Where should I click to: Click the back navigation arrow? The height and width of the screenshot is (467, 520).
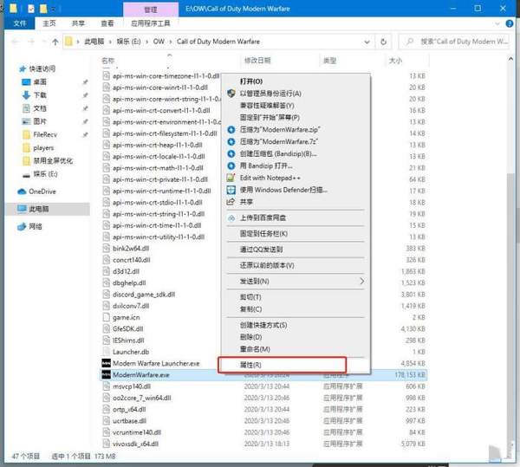pos(15,42)
